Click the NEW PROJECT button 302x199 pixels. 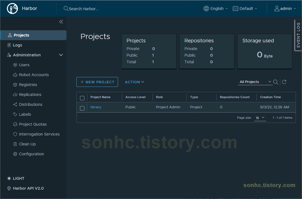pos(97,82)
